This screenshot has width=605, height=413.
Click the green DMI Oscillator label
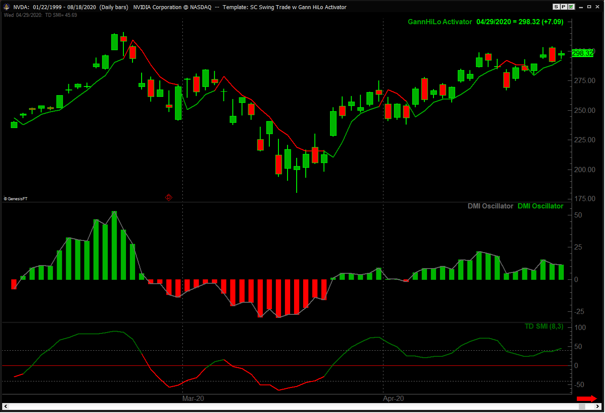(x=540, y=206)
